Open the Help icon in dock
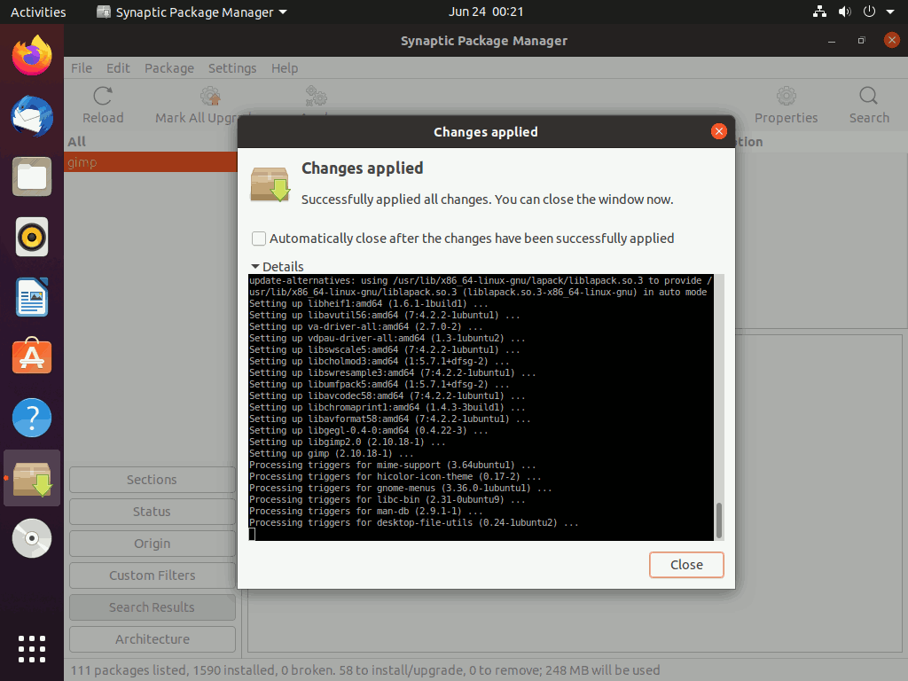Viewport: 908px width, 681px height. [x=32, y=418]
